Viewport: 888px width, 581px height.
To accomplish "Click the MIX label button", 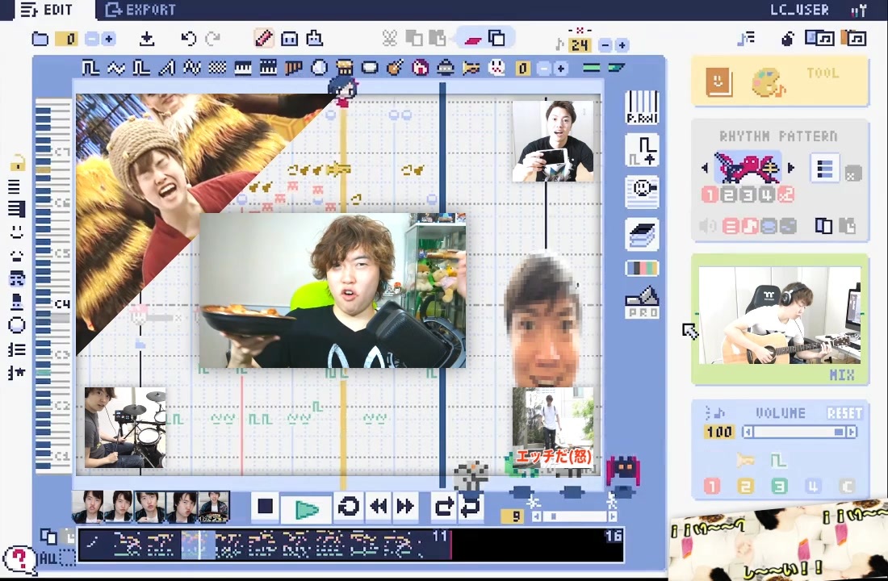I will [841, 375].
